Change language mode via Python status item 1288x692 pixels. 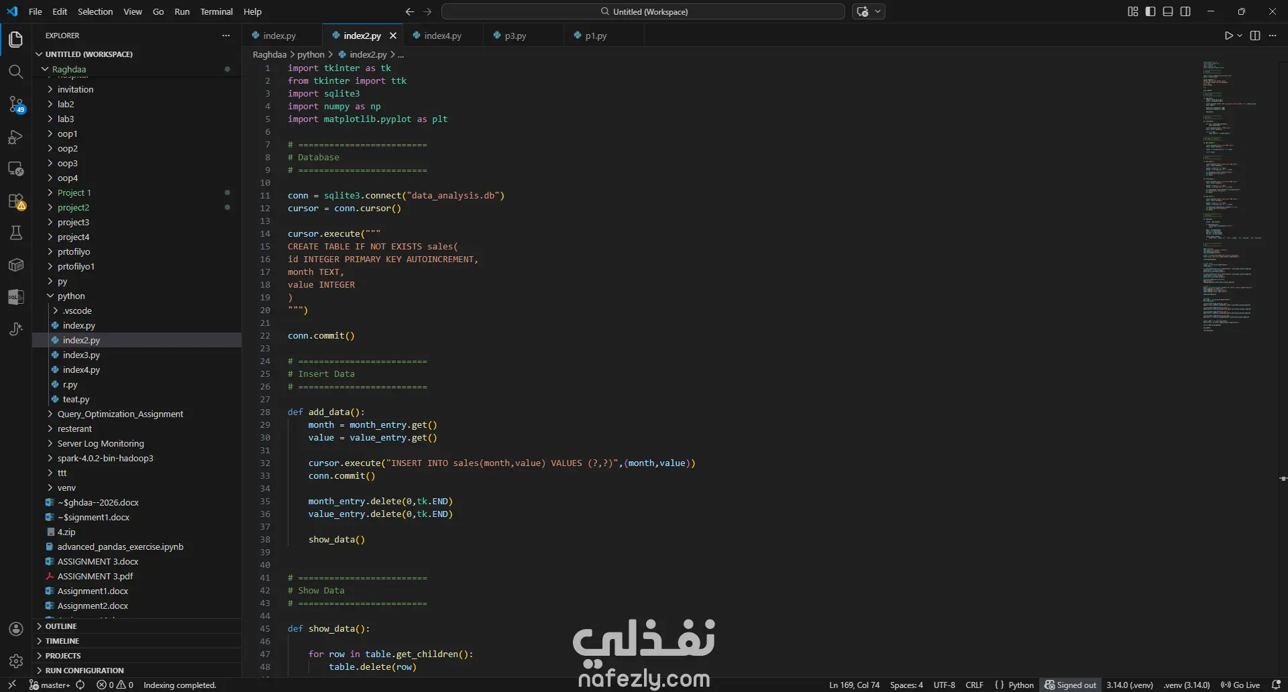click(1021, 685)
